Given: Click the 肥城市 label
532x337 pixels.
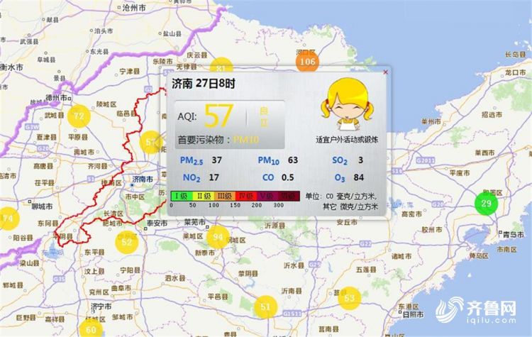Looking at the screenshot, I should pos(112,223).
